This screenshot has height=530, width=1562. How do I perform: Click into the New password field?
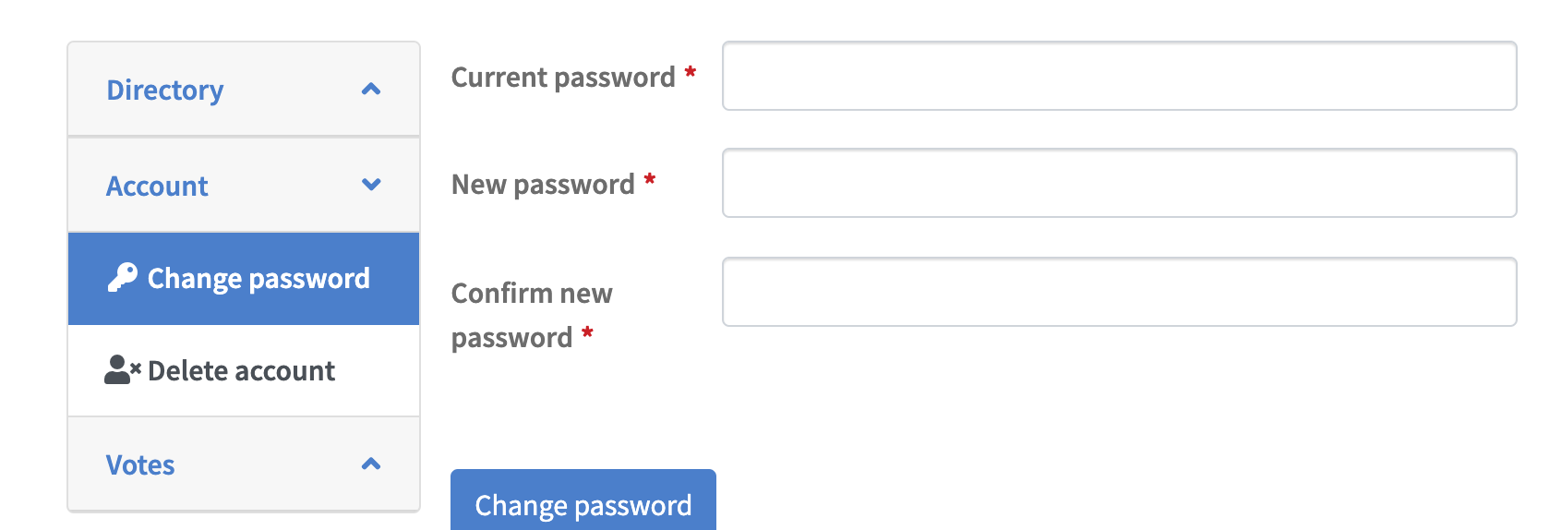[x=1119, y=183]
